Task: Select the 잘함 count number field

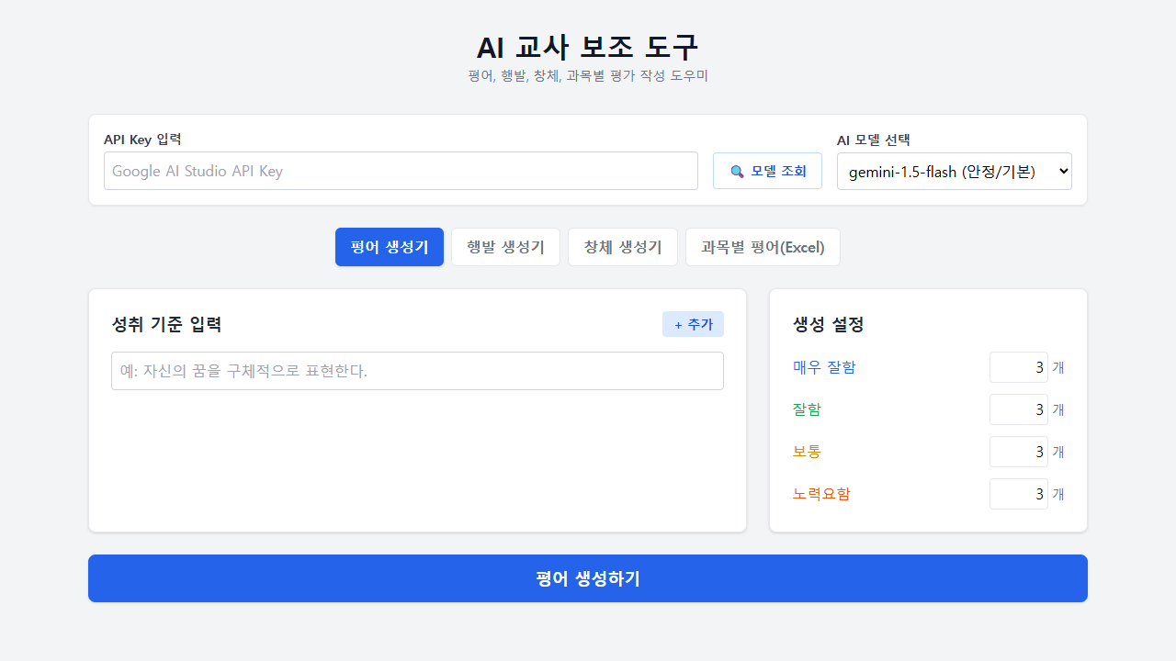Action: point(1018,409)
